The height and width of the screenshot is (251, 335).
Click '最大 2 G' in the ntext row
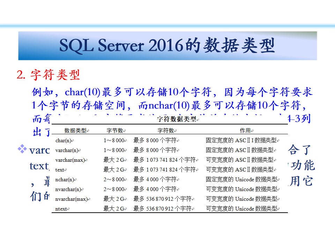pos(114,209)
